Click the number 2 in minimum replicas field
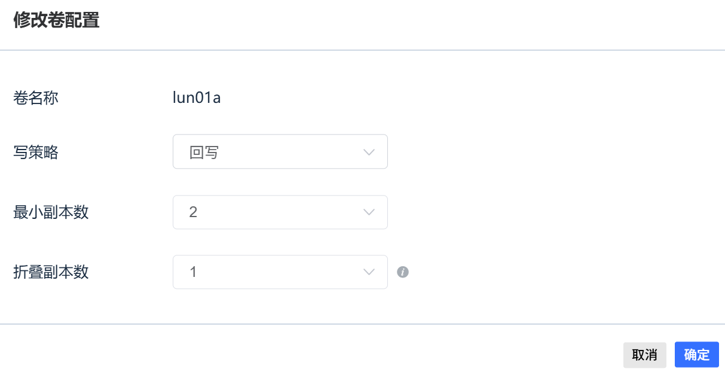Viewport: 725px width, 381px height. click(x=193, y=212)
